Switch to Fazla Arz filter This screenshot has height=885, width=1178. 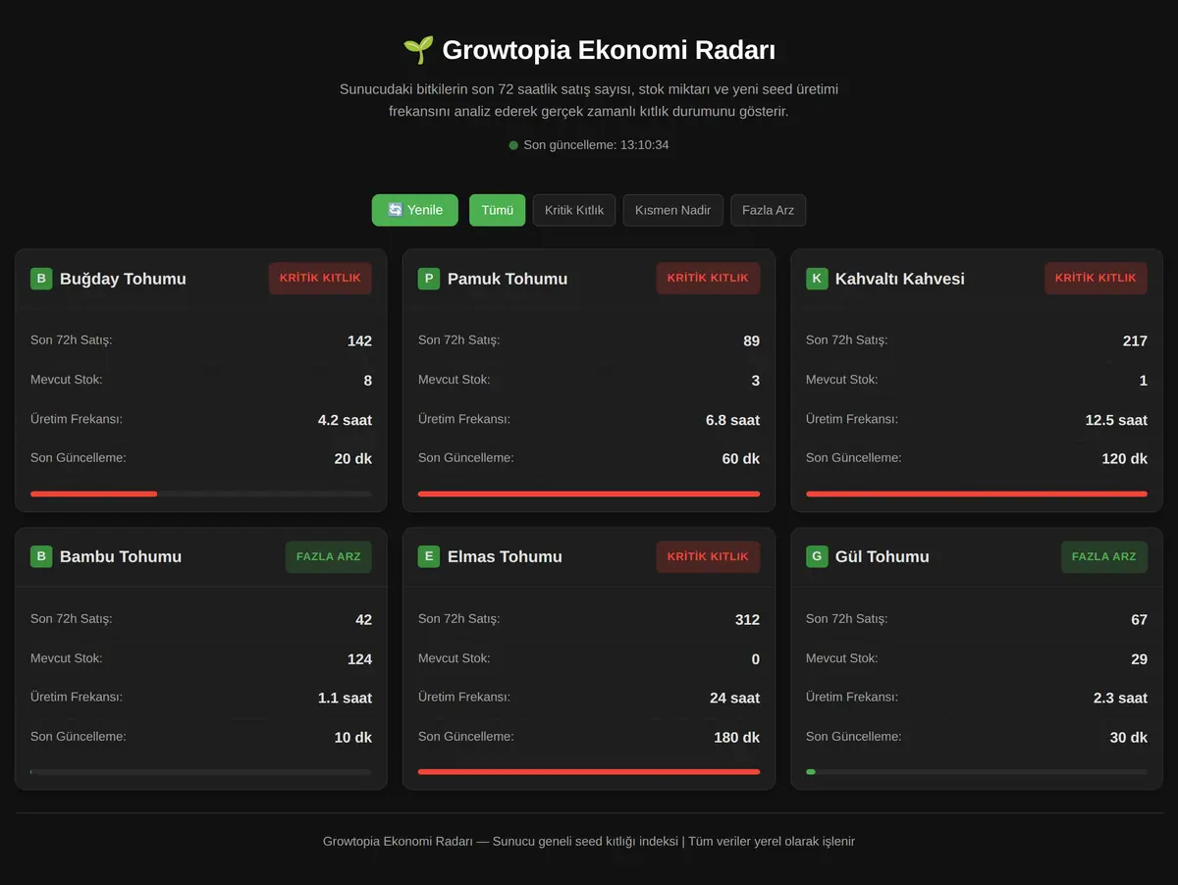768,210
